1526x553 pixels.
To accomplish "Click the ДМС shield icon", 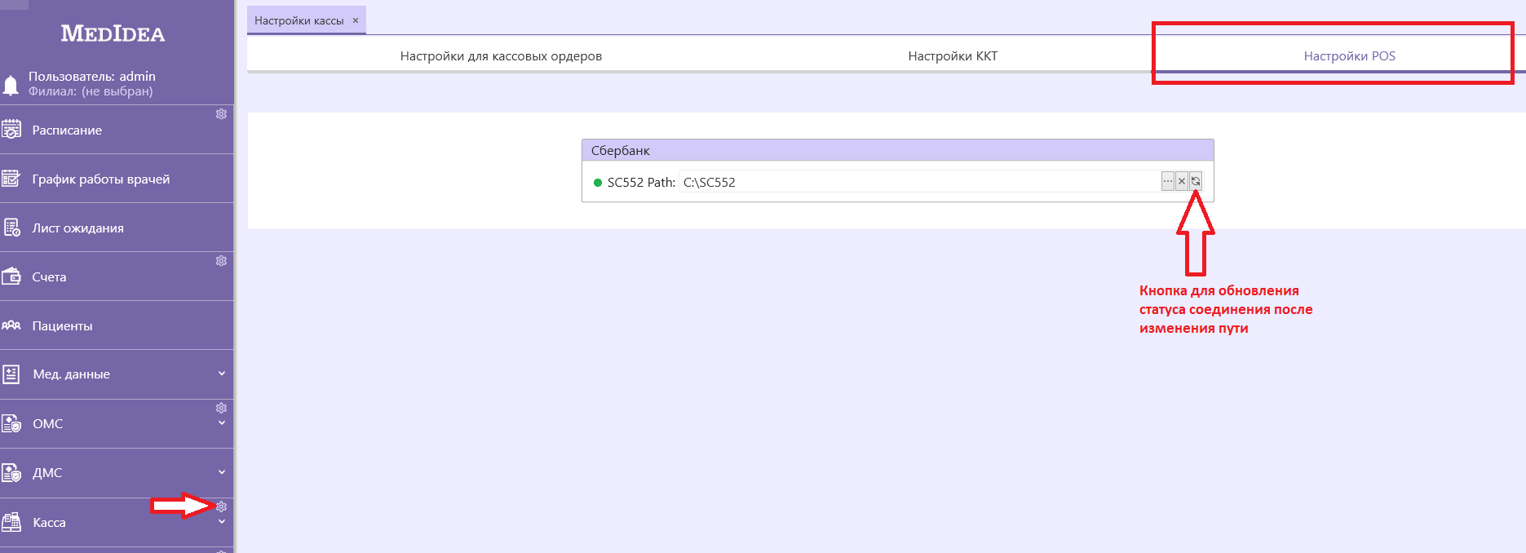I will 11,472.
